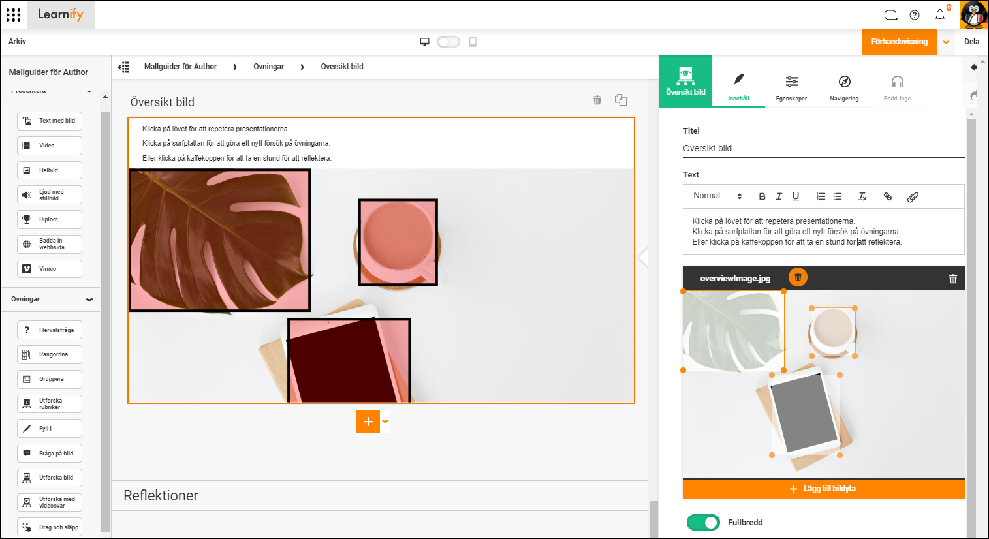Viewport: 989px width, 539px height.
Task: Duplicate the Översikt bild slide
Action: click(x=621, y=100)
